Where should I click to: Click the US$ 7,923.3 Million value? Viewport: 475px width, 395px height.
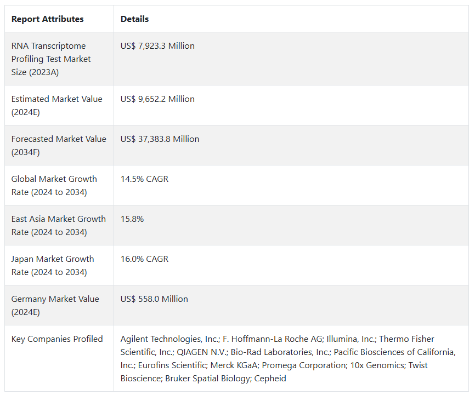(x=157, y=46)
